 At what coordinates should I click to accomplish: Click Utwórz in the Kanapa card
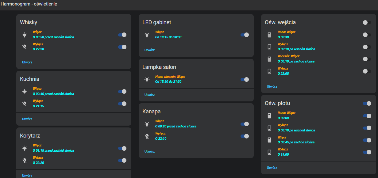[149, 151]
